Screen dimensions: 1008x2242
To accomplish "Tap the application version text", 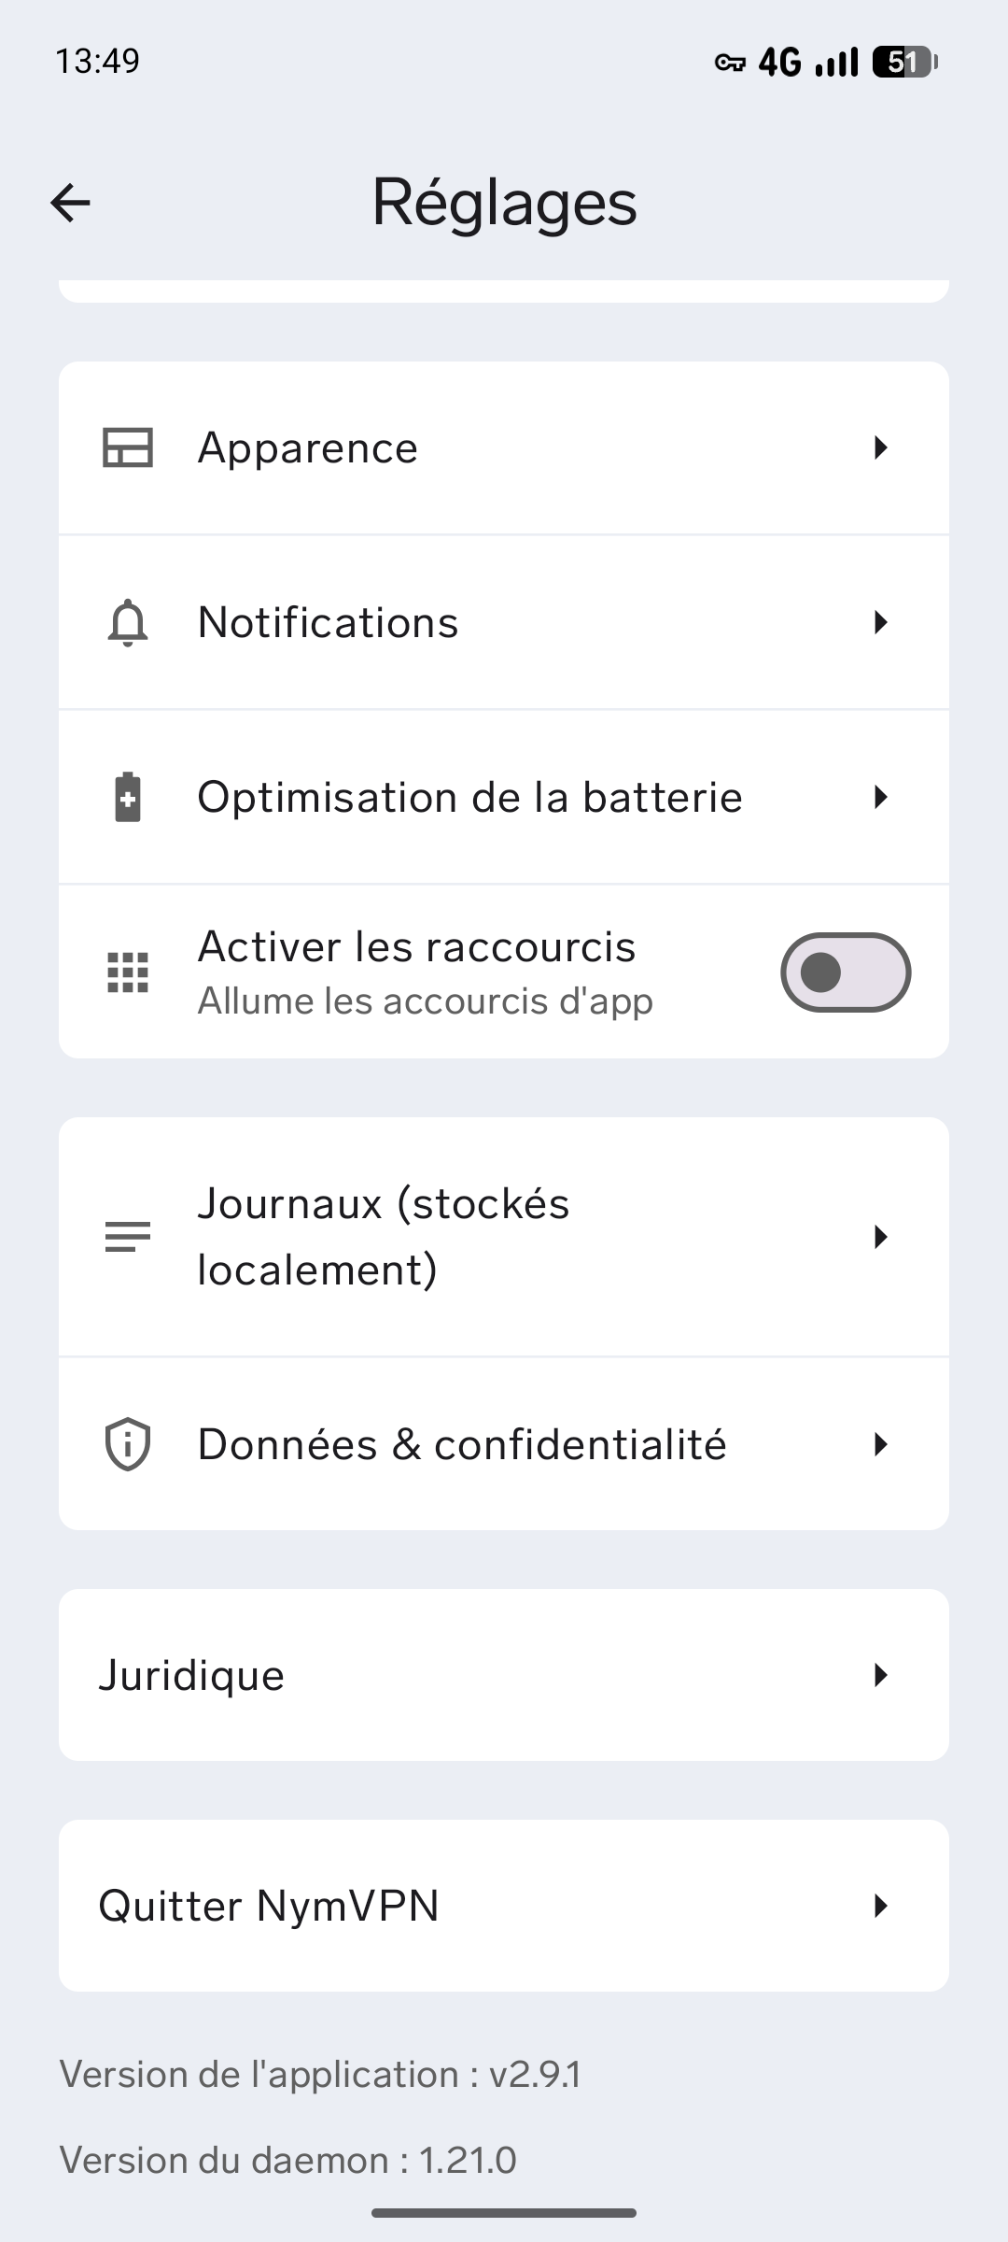I will (320, 2075).
